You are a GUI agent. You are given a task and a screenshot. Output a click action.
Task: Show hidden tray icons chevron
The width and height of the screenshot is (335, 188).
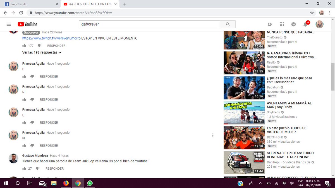pyautogui.click(x=261, y=183)
